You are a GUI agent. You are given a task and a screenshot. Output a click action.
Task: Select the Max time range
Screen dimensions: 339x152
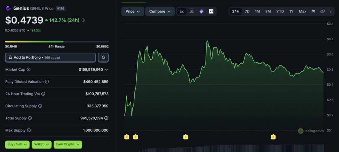point(303,11)
